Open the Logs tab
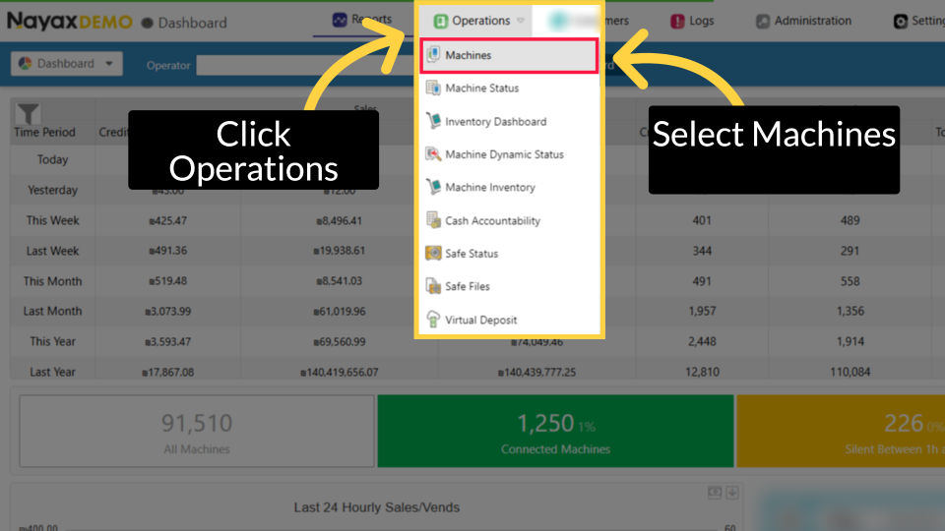 tap(692, 21)
